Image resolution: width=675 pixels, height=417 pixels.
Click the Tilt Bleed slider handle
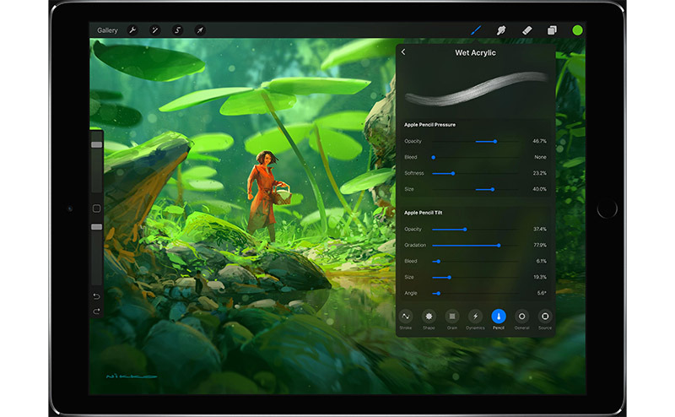pyautogui.click(x=438, y=261)
